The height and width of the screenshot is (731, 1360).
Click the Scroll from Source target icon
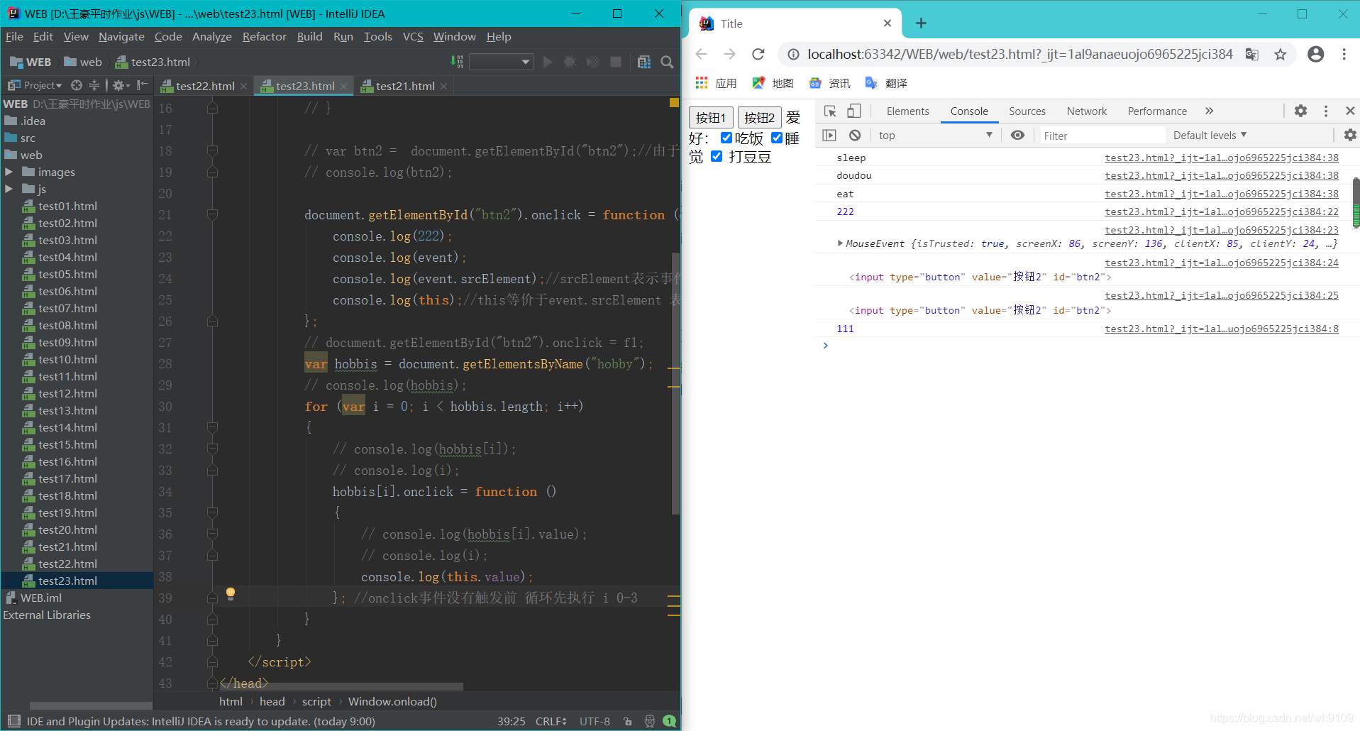(77, 85)
